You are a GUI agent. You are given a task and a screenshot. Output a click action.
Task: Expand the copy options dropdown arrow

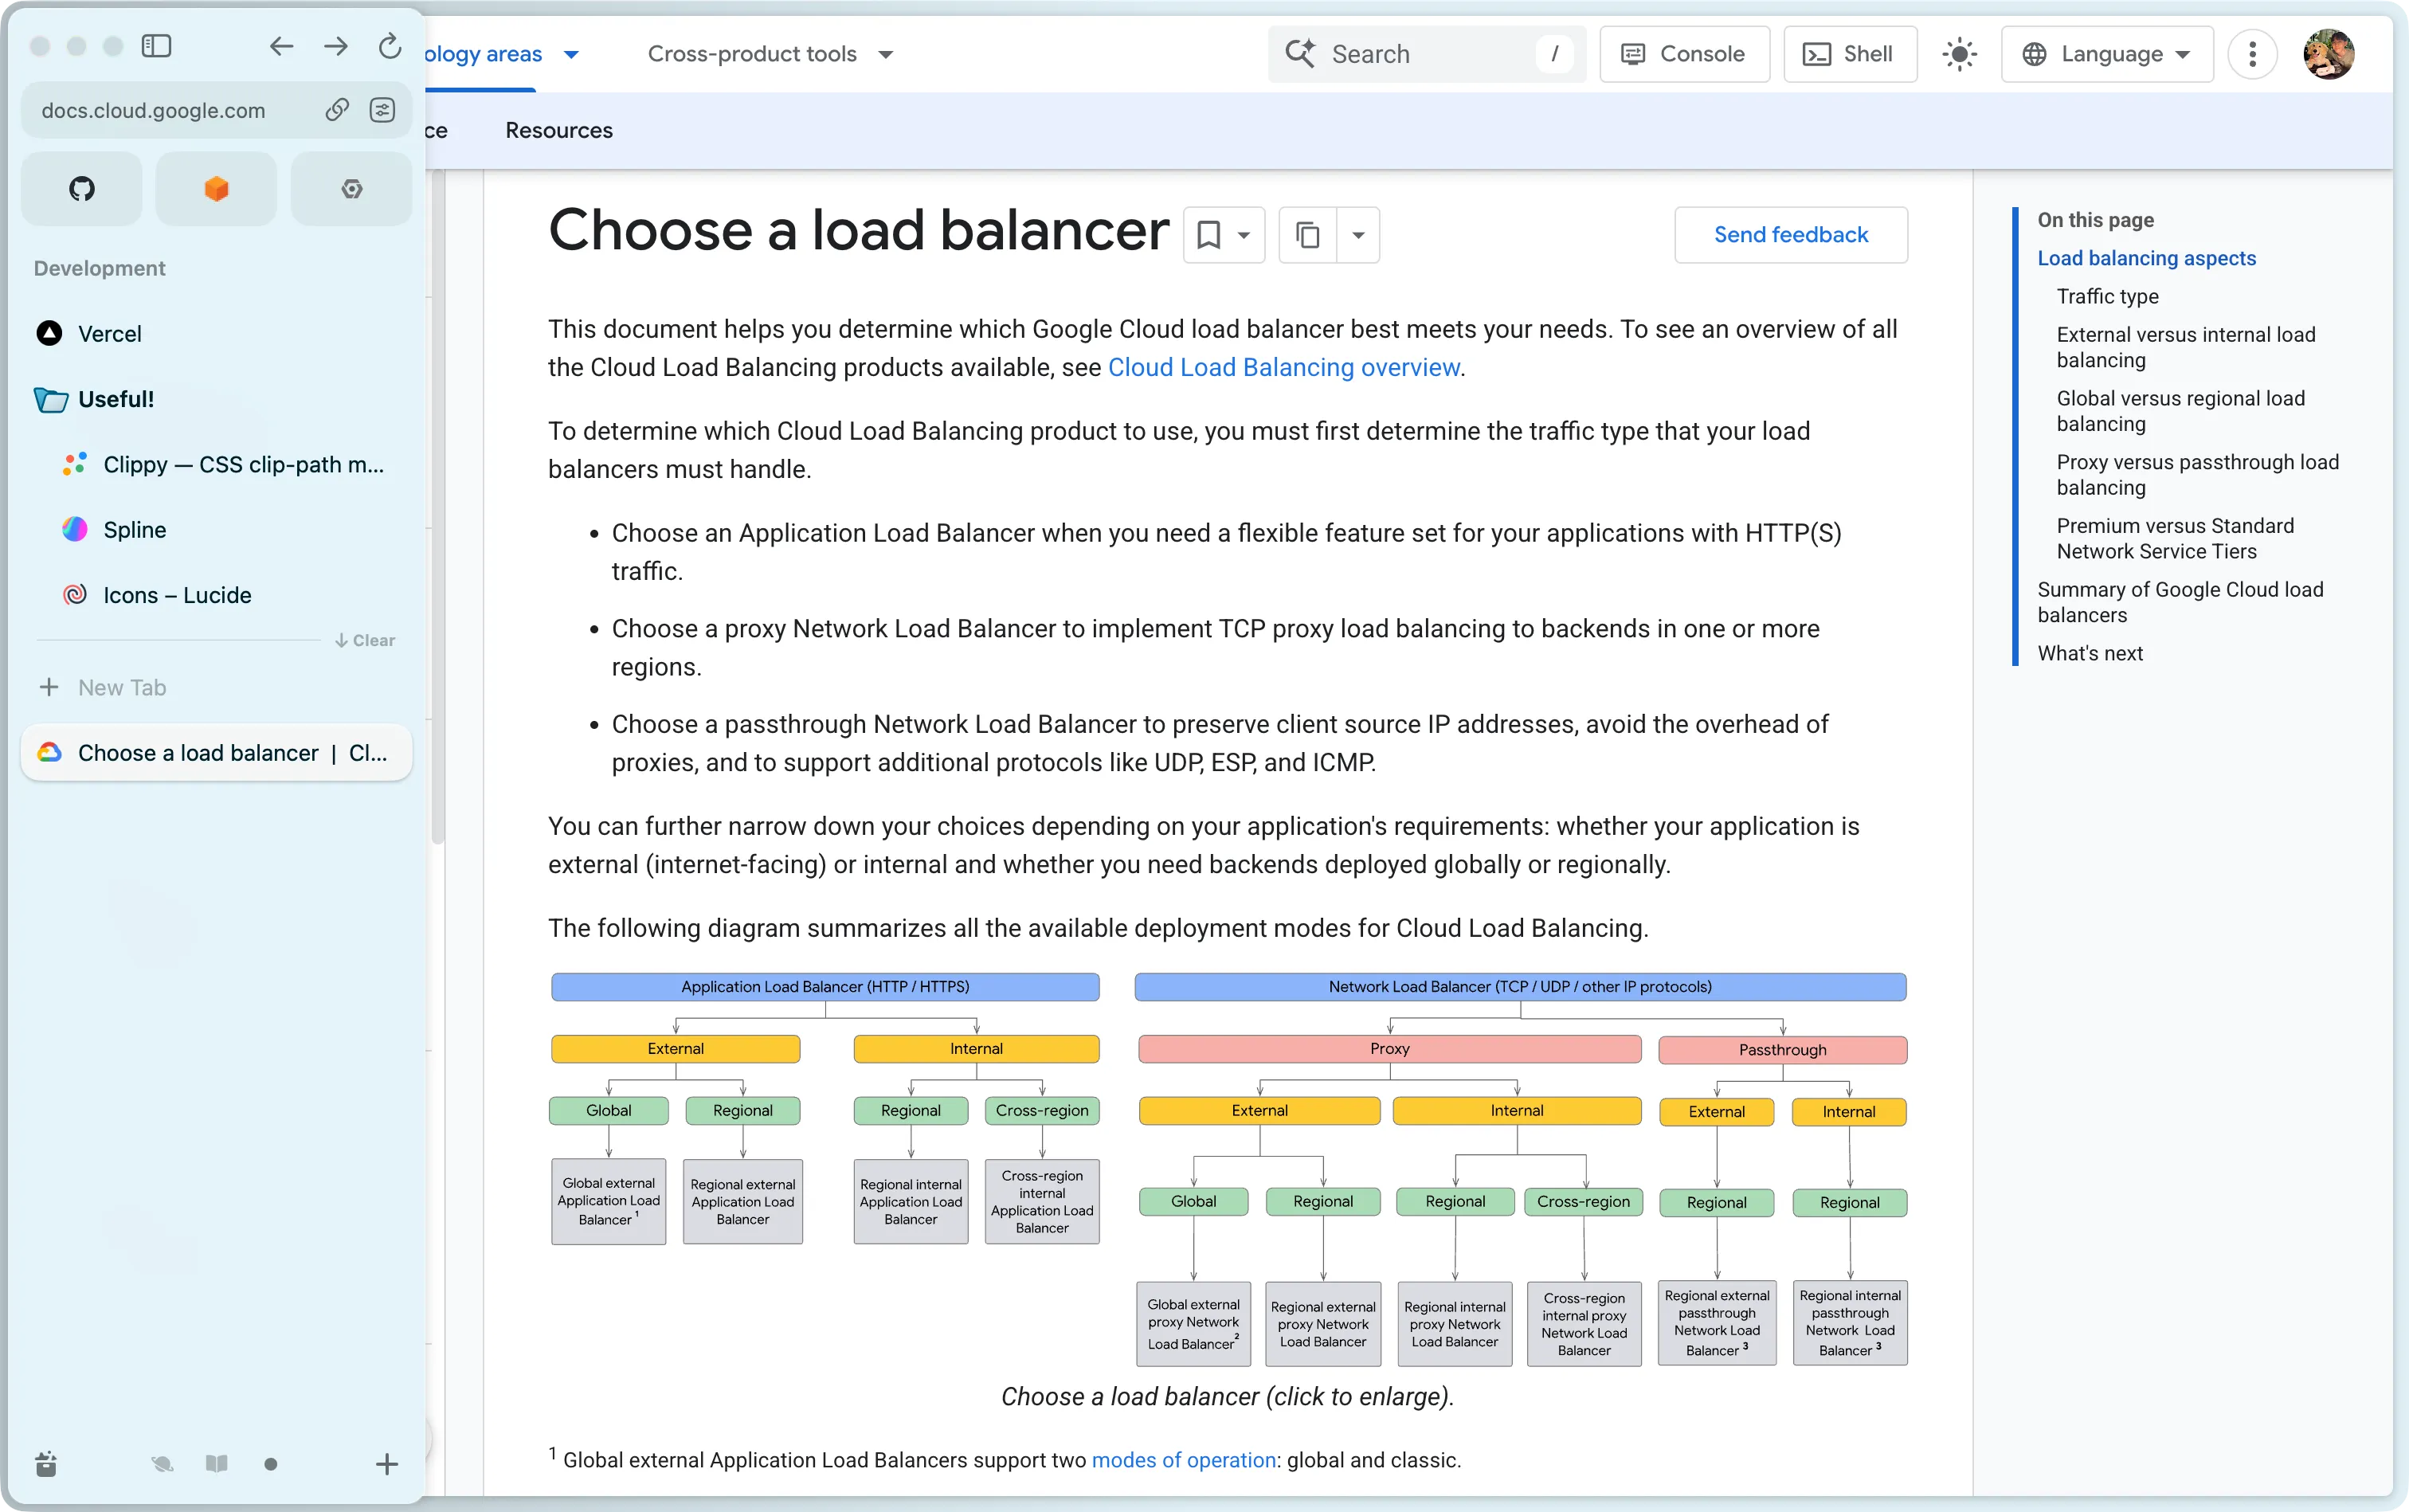[x=1358, y=235]
